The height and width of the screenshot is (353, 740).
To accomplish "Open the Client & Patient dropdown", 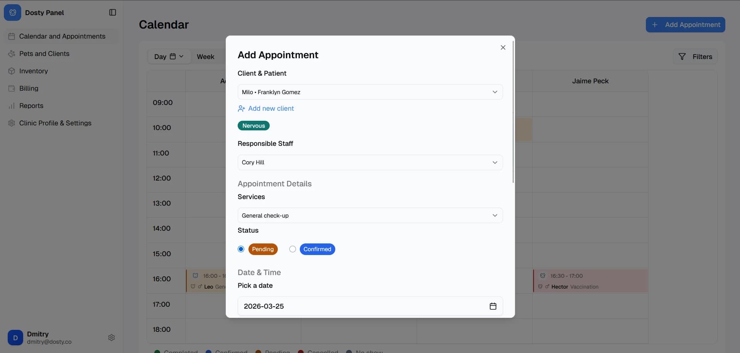I will (x=370, y=92).
